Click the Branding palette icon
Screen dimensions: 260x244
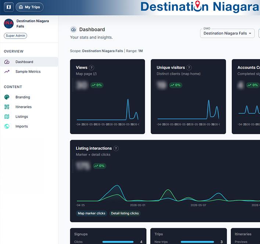(7, 97)
